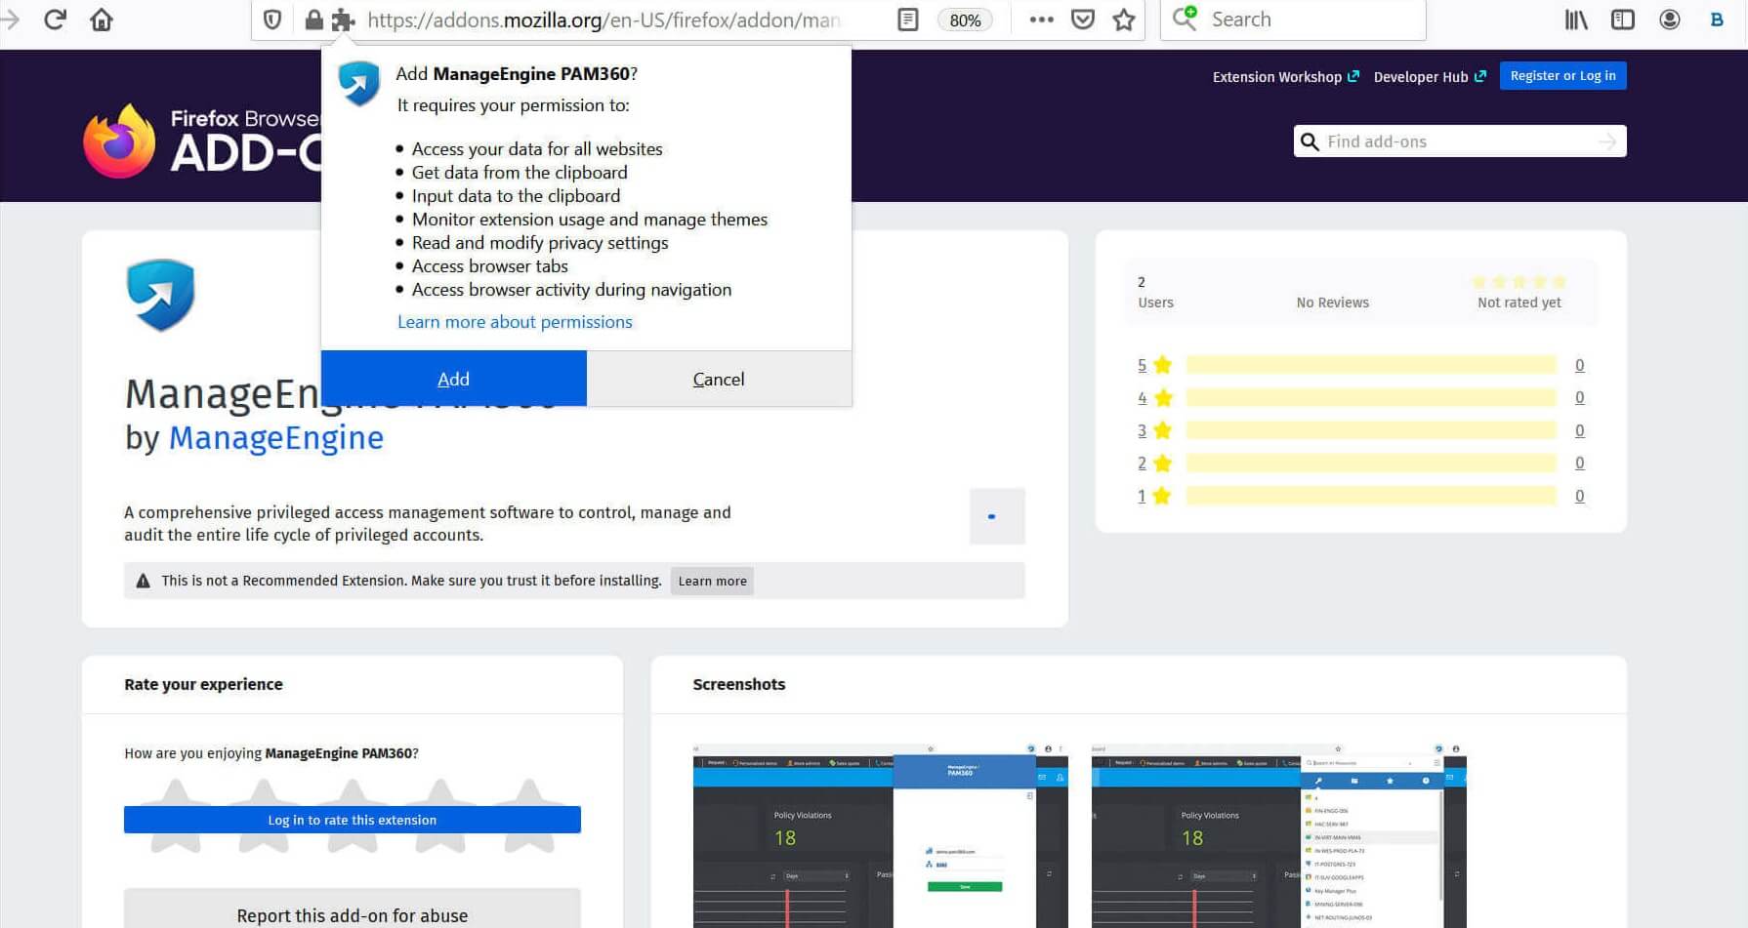Click the extension puzzle piece icon
The height and width of the screenshot is (928, 1748).
(343, 20)
